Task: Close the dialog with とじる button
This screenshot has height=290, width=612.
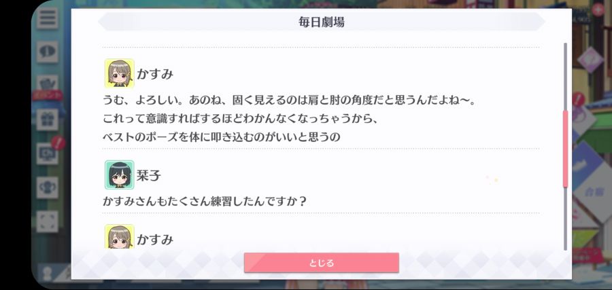Action: [x=321, y=263]
